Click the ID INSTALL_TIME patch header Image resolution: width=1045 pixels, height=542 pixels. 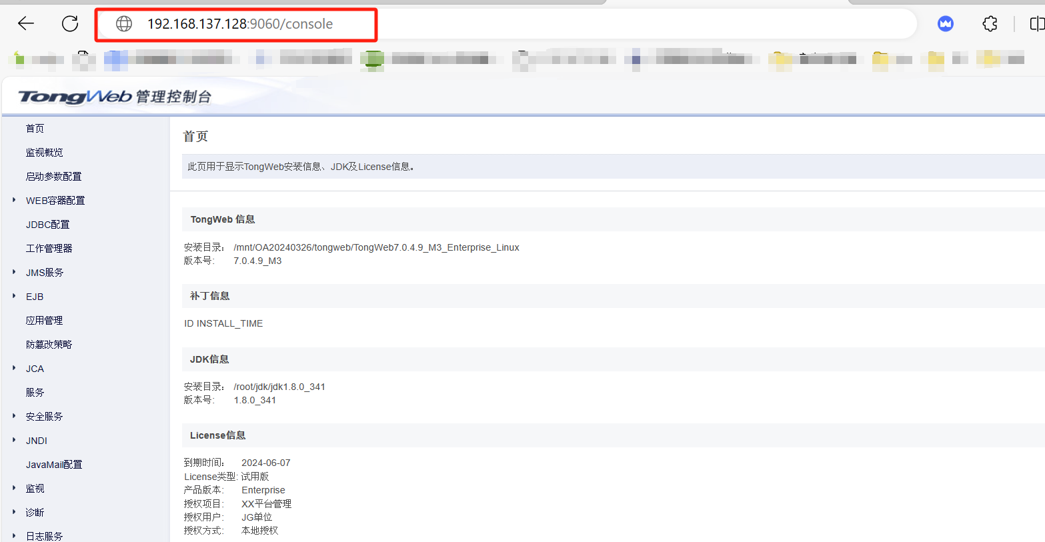tap(223, 323)
